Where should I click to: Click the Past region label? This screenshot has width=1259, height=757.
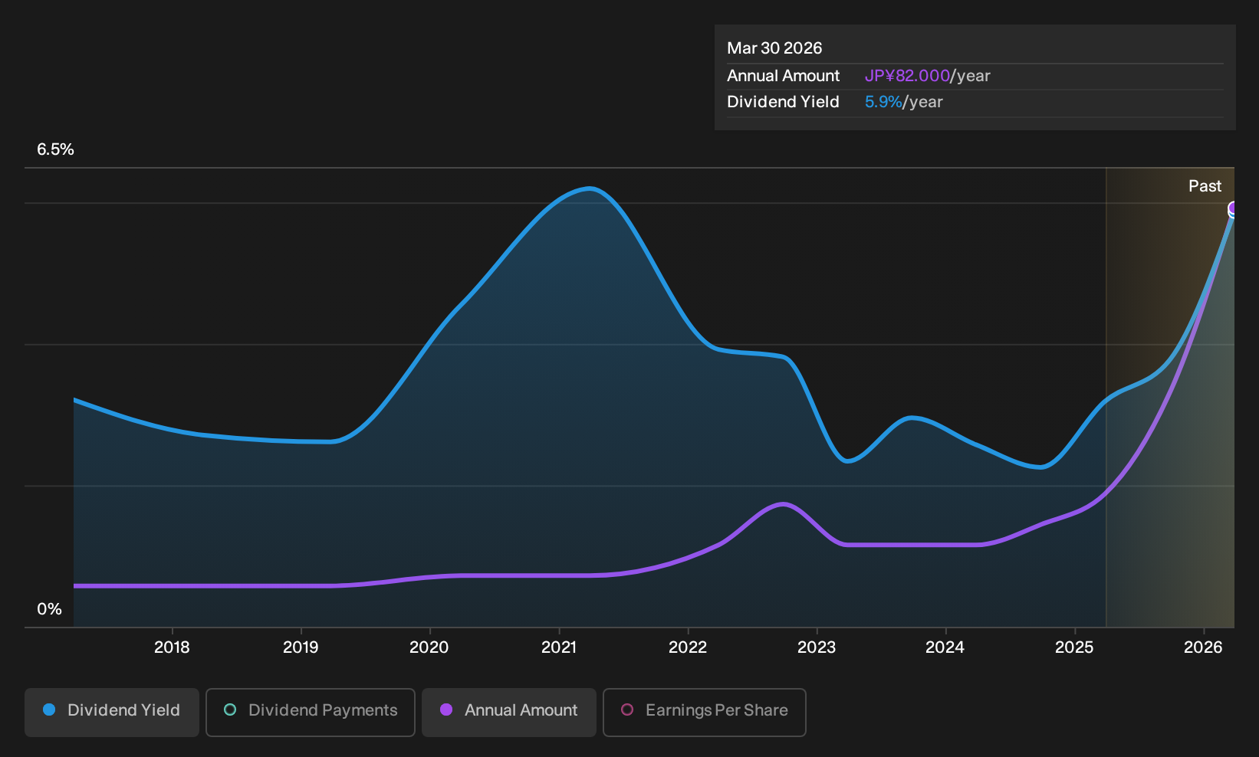1205,186
